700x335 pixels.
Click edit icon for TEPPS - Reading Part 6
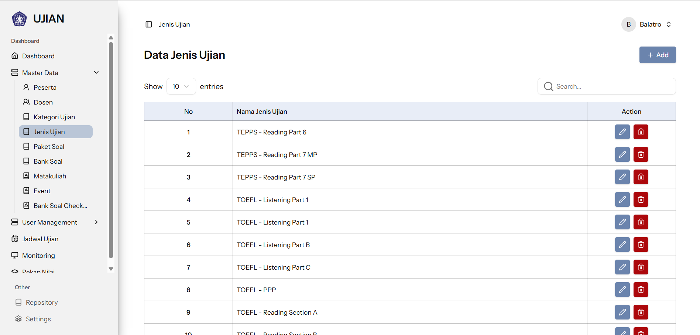click(x=622, y=132)
